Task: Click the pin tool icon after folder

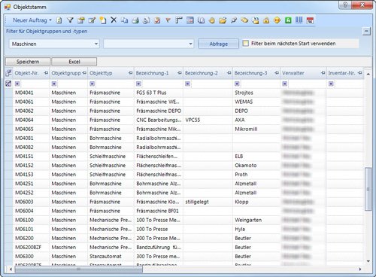Action: tap(234, 20)
